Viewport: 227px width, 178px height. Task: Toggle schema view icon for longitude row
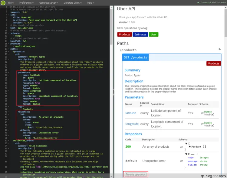point(202,124)
